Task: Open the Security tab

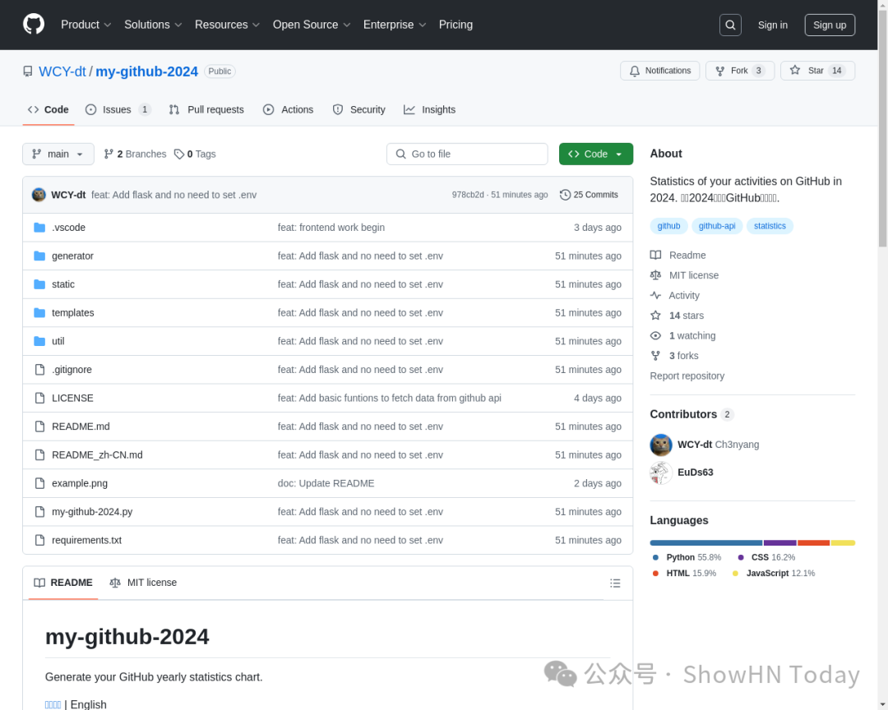Action: 359,110
